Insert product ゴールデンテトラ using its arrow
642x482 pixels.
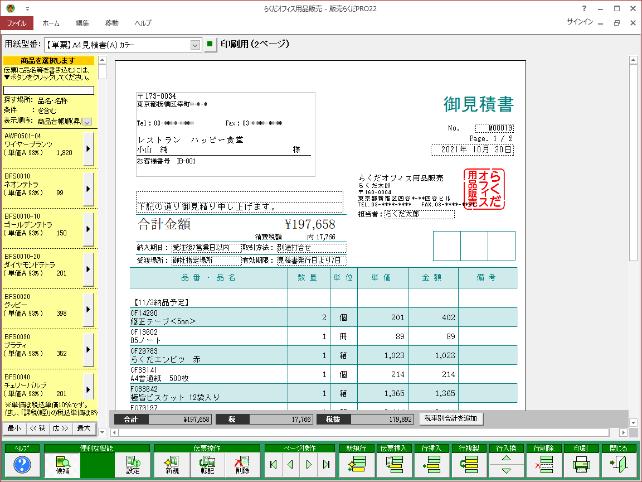click(88, 229)
